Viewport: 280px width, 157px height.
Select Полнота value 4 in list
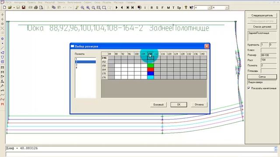tap(85, 68)
